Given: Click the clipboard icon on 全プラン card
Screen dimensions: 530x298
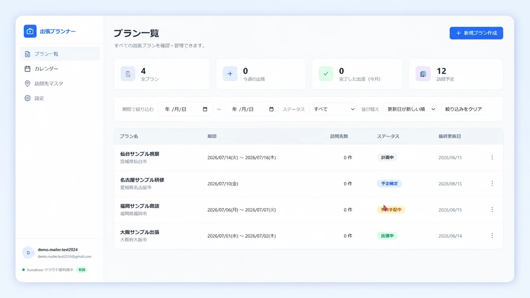Looking at the screenshot, I should coord(128,74).
